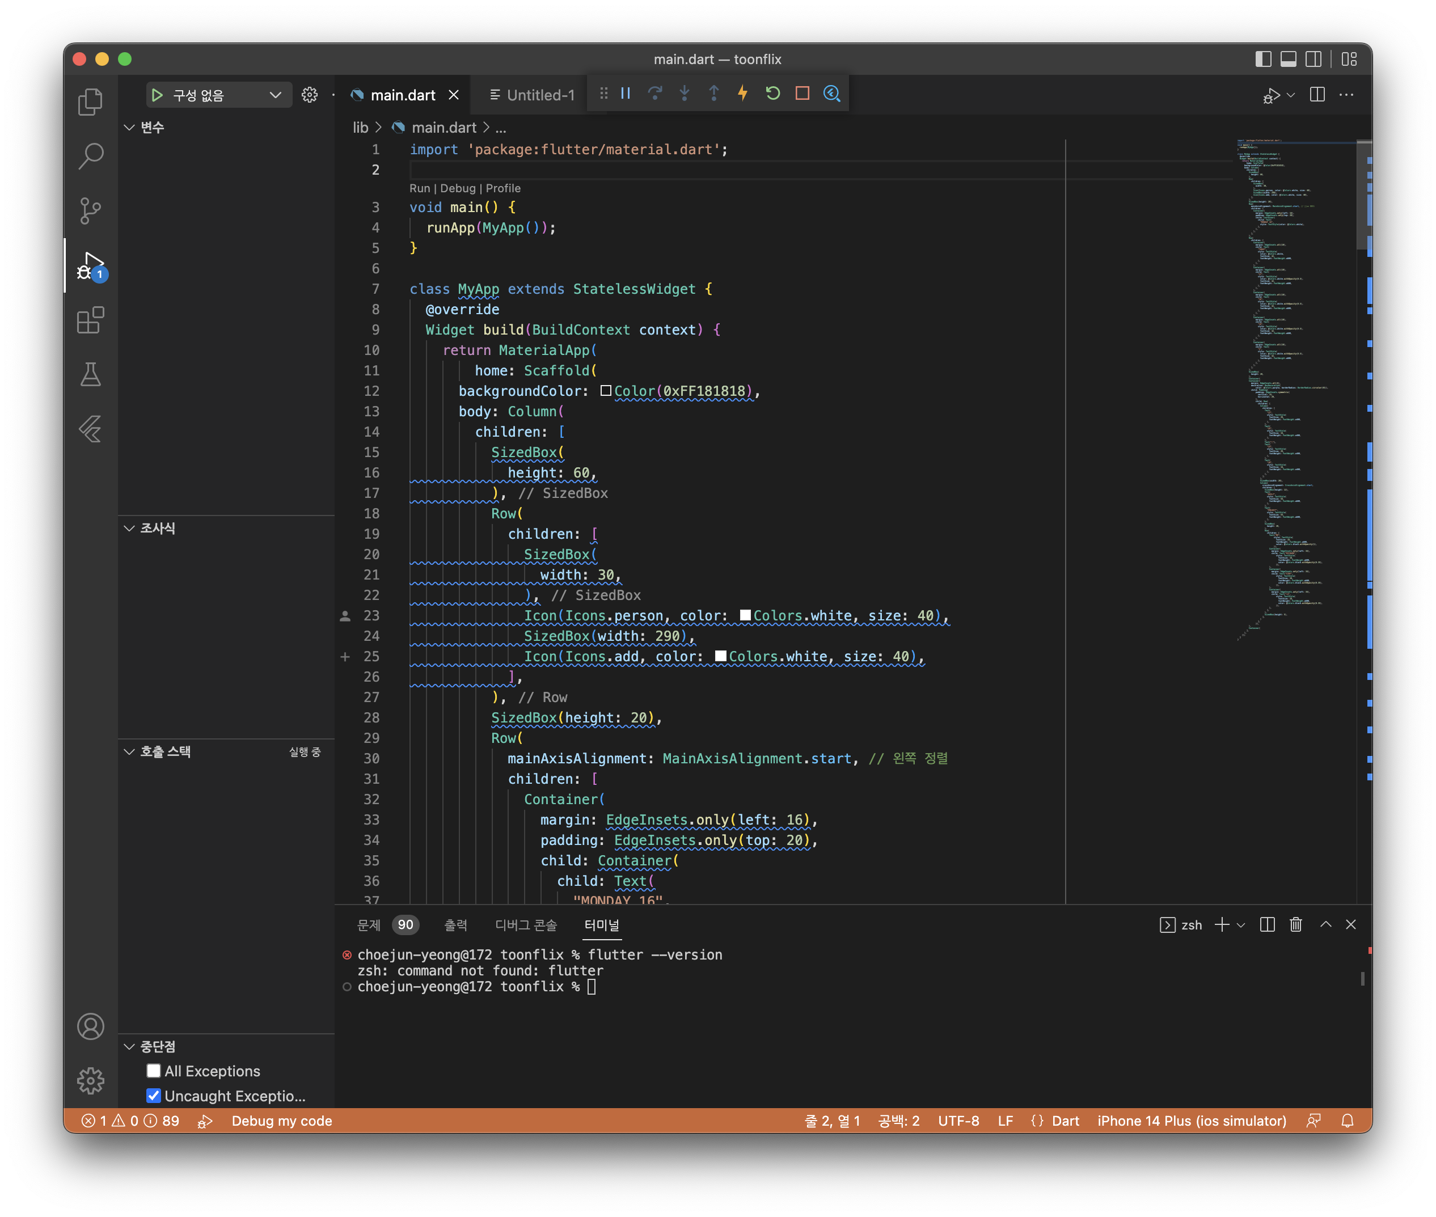Click the Color(0xFF181818) swatch on line 12
Screen dimensions: 1436x1217
pos(606,391)
